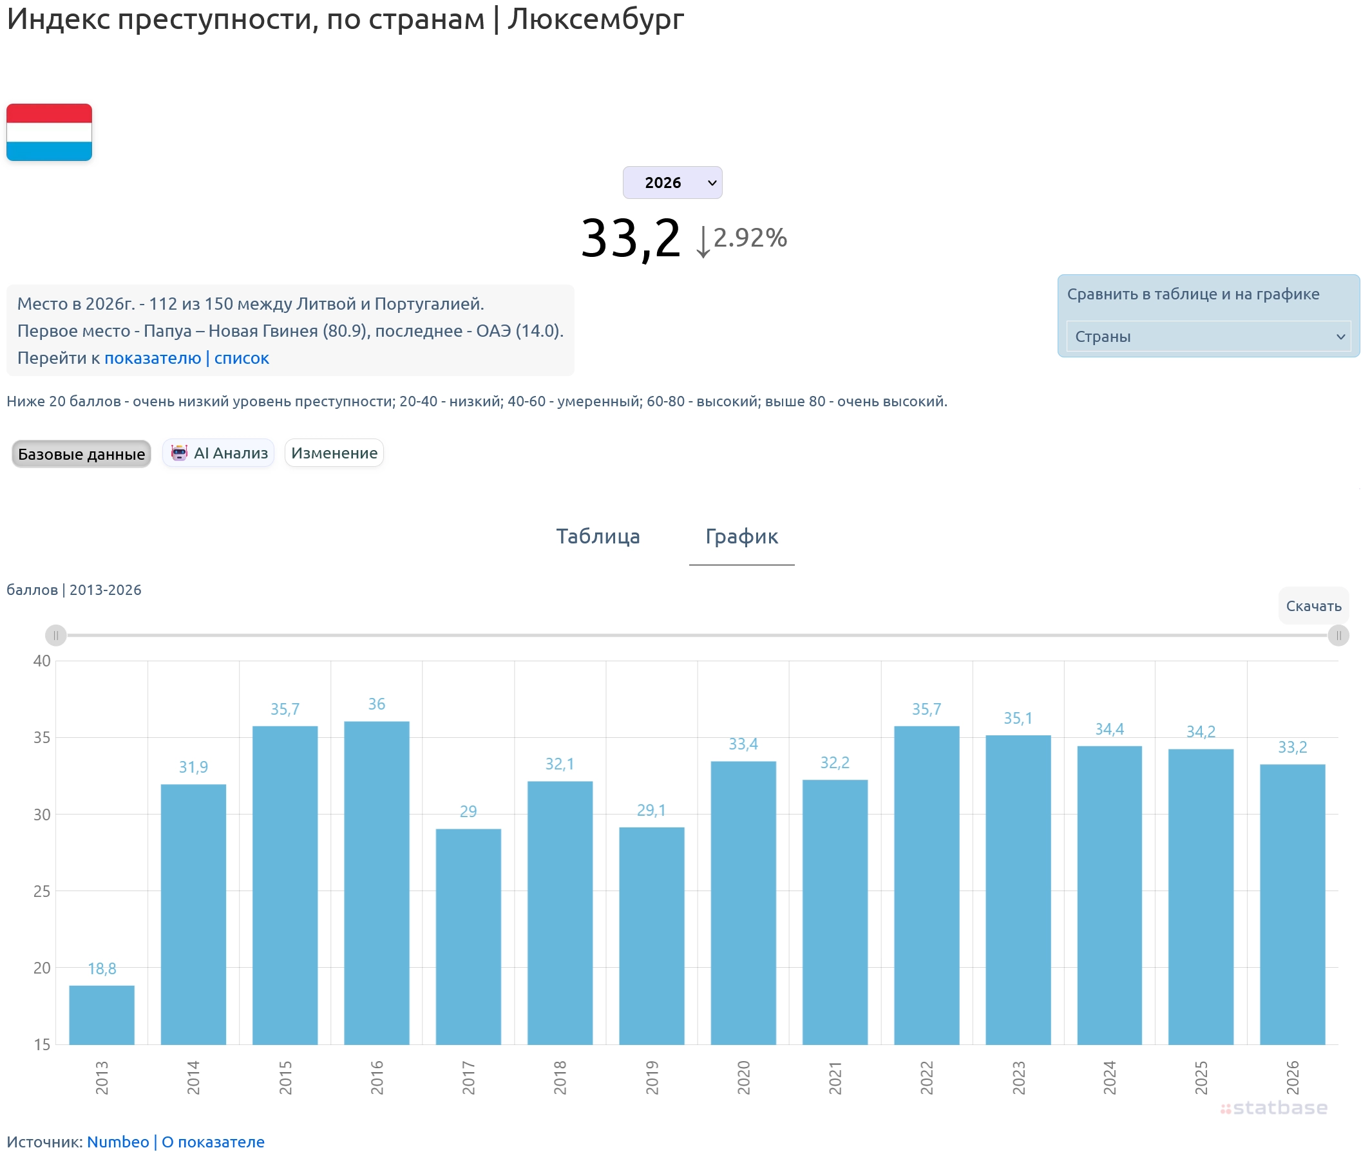1361x1159 pixels.
Task: Click the robot icon on AI Анализ button
Action: [179, 452]
